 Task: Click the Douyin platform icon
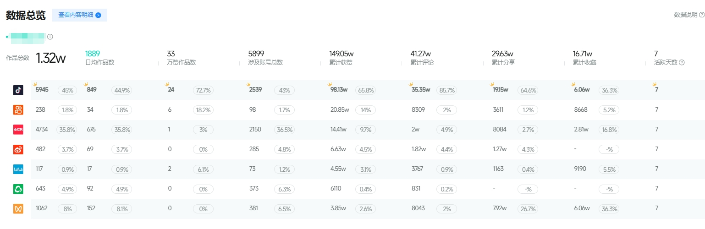click(18, 90)
